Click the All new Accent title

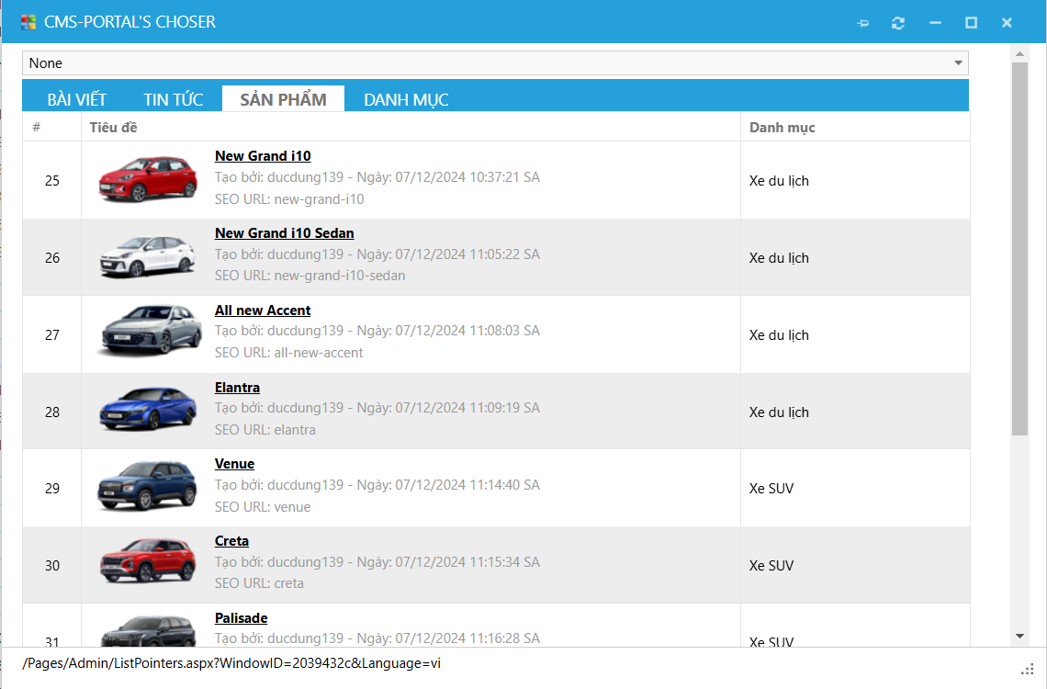[x=263, y=311]
